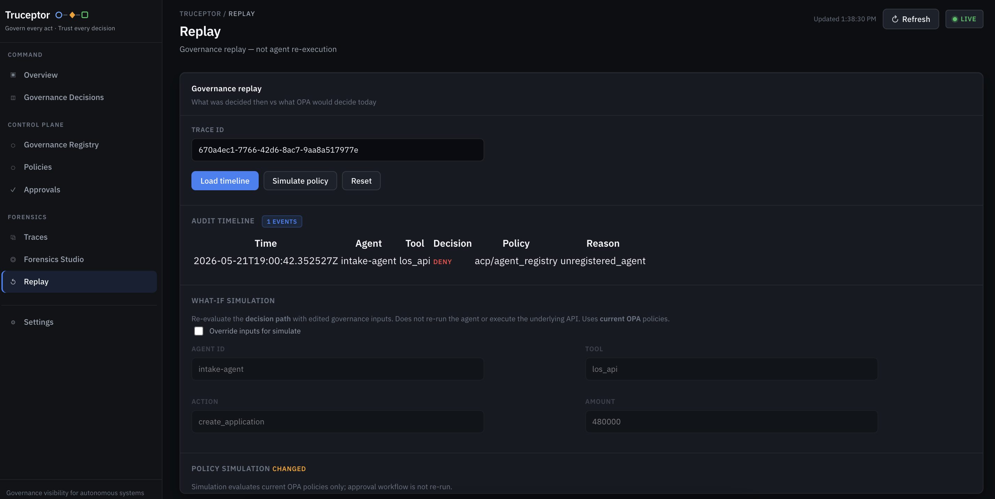The height and width of the screenshot is (499, 995).
Task: Focus the Trace ID input field
Action: [337, 150]
